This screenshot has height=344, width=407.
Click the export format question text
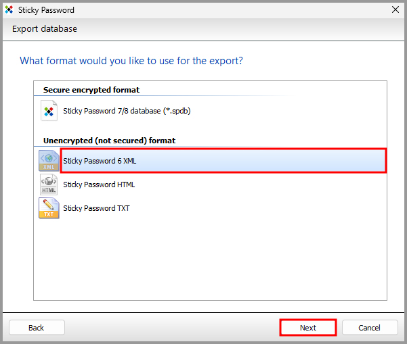[x=131, y=61]
